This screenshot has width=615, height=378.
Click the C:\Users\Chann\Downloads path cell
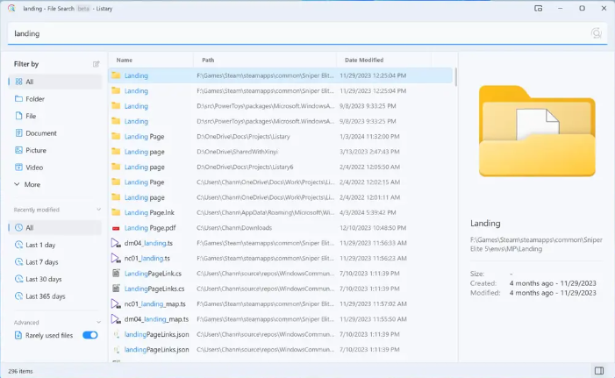(234, 228)
